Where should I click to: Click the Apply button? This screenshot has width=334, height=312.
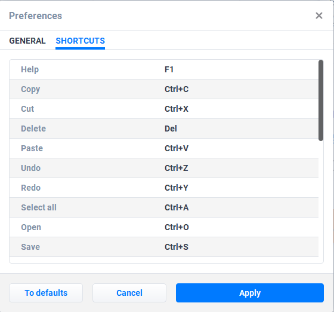pyautogui.click(x=250, y=293)
